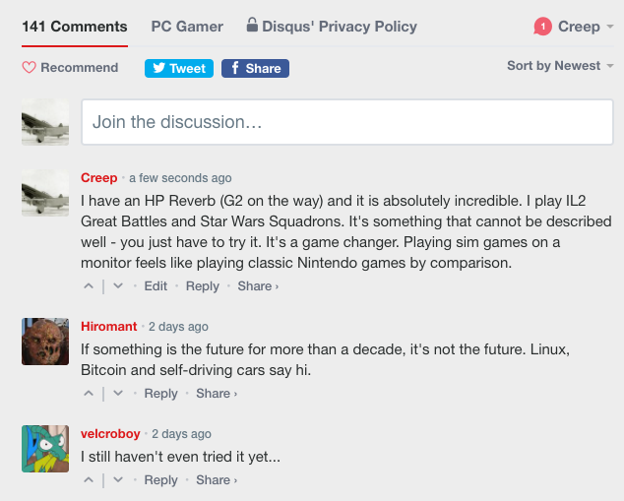
Task: Open Disqus' Privacy Policy link
Action: tap(332, 27)
